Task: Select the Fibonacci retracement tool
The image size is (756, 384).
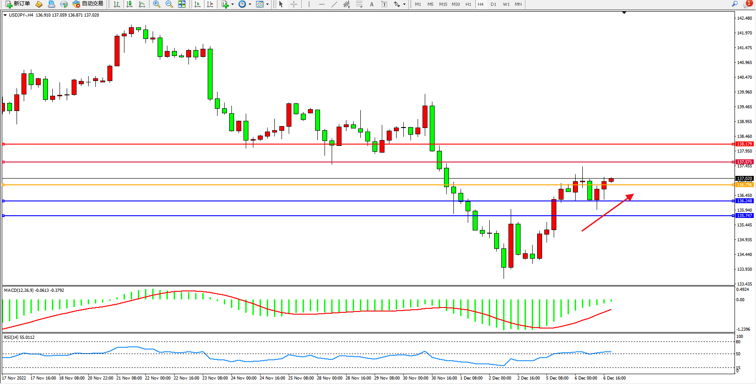Action: coord(359,4)
